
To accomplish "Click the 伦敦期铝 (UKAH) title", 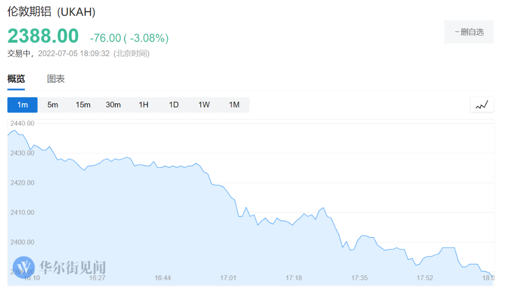I will click(x=51, y=12).
